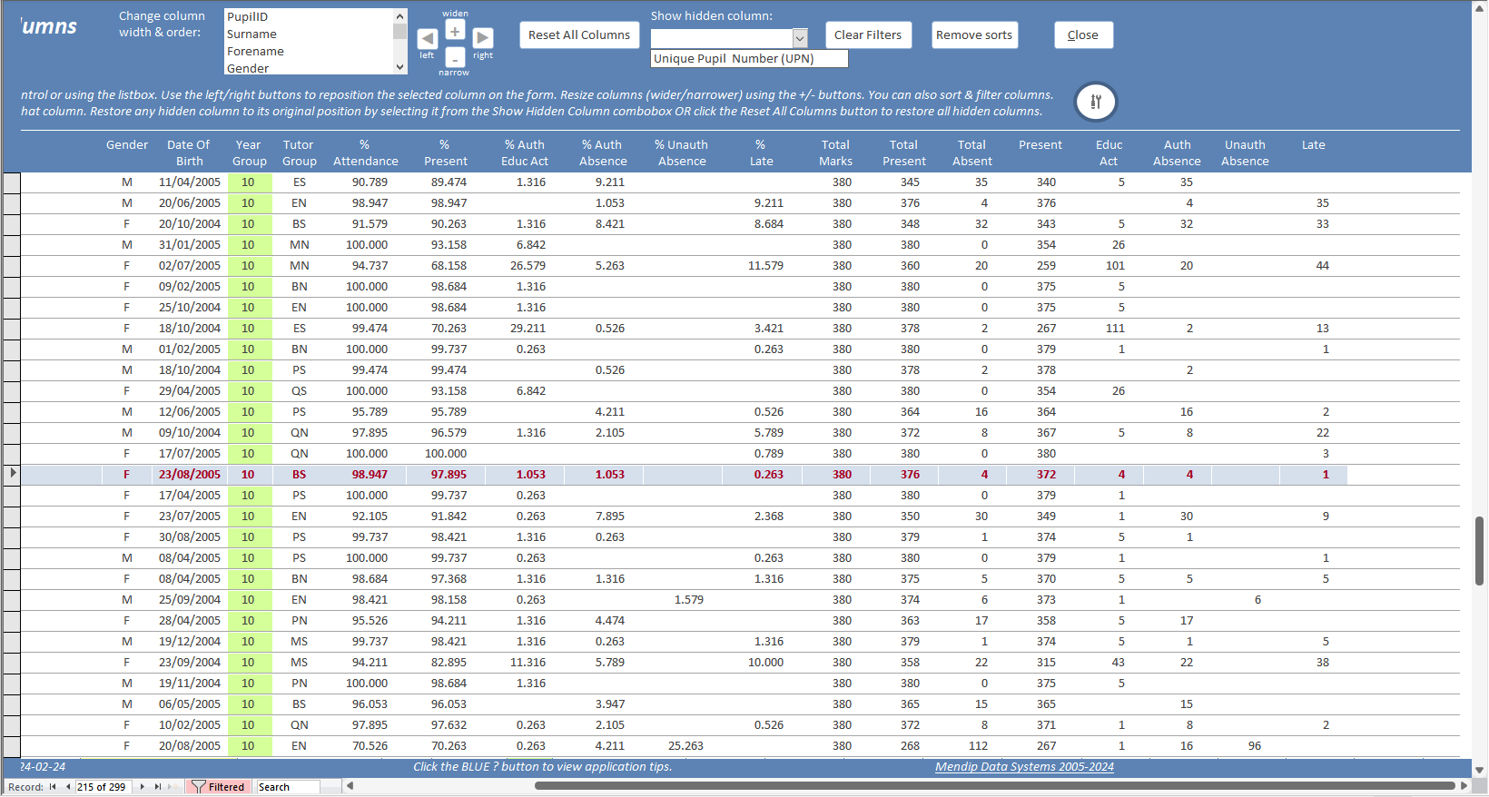Click Reset All Columns button

[x=579, y=35]
